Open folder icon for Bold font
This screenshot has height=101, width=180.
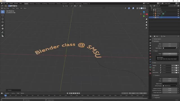(x=176, y=68)
